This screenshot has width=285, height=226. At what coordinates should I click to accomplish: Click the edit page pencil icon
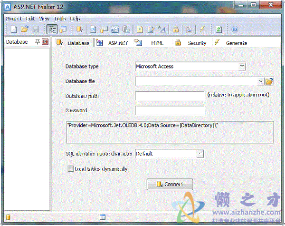click(x=151, y=29)
